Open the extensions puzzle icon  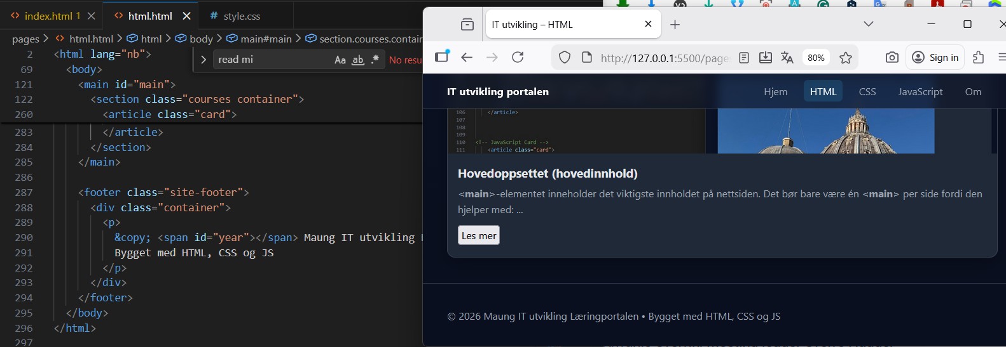[978, 57]
